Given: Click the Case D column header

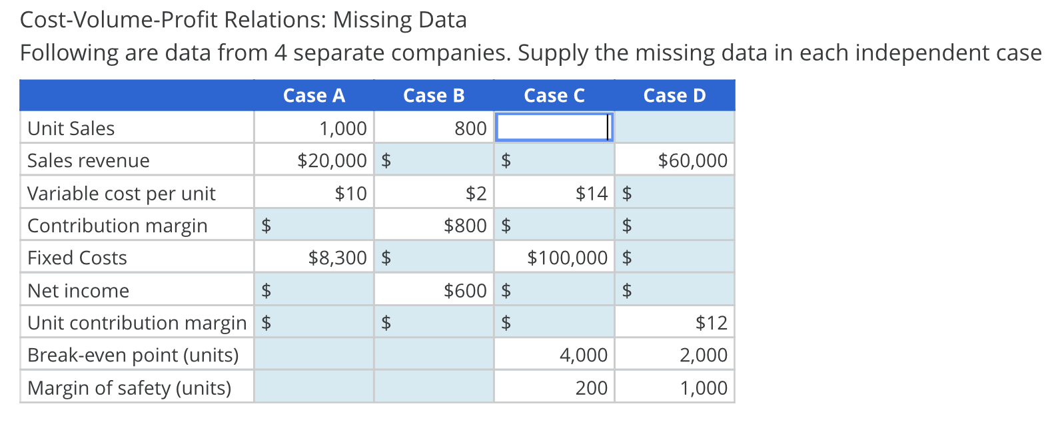Looking at the screenshot, I should tap(674, 95).
